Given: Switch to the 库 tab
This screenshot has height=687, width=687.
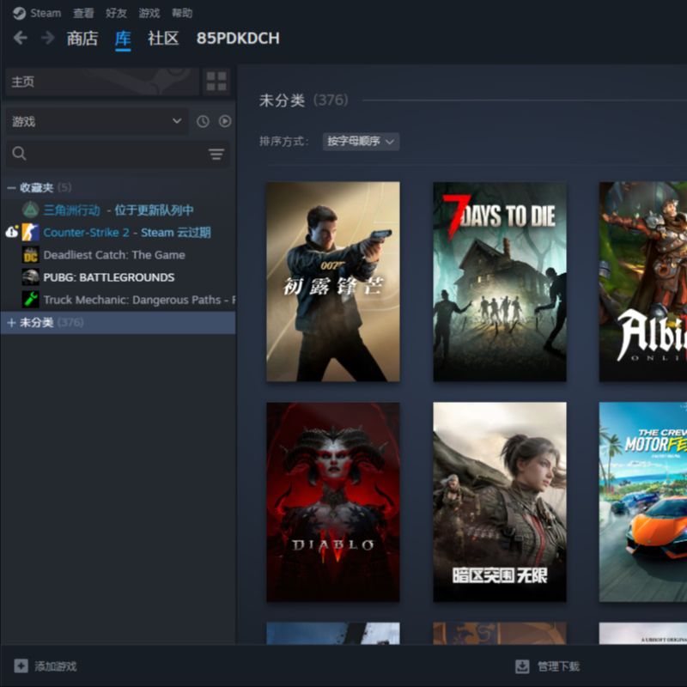Looking at the screenshot, I should point(123,39).
